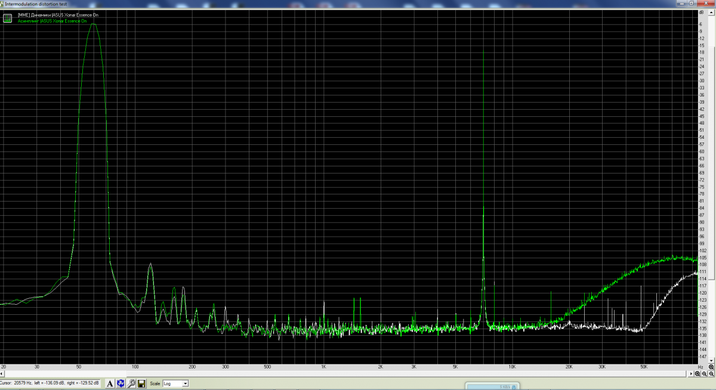Click the '3K' frequency axis label
This screenshot has width=716, height=390.
tap(413, 367)
